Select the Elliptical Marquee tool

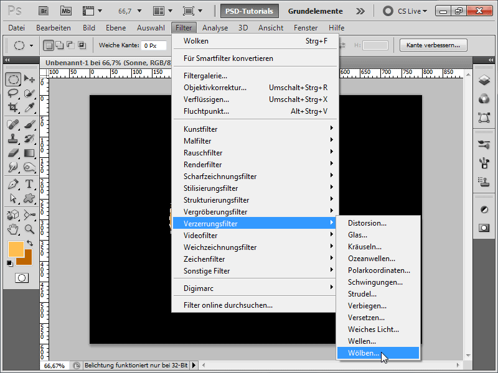[13, 79]
